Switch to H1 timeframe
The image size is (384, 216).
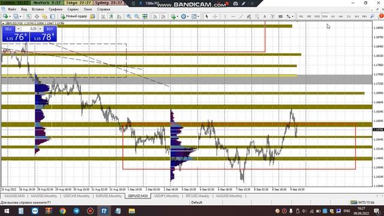pos(333,16)
